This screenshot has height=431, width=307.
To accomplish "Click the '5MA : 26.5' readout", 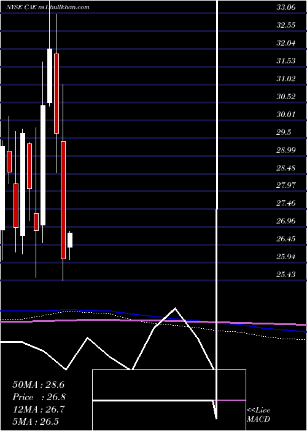I will 36,421.
